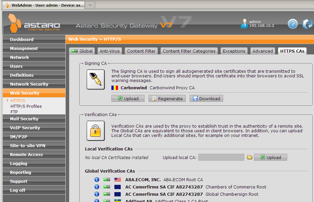
Task: Toggle the AddTrust Class 1 CA Root switch
Action: pyautogui.click(x=107, y=201)
